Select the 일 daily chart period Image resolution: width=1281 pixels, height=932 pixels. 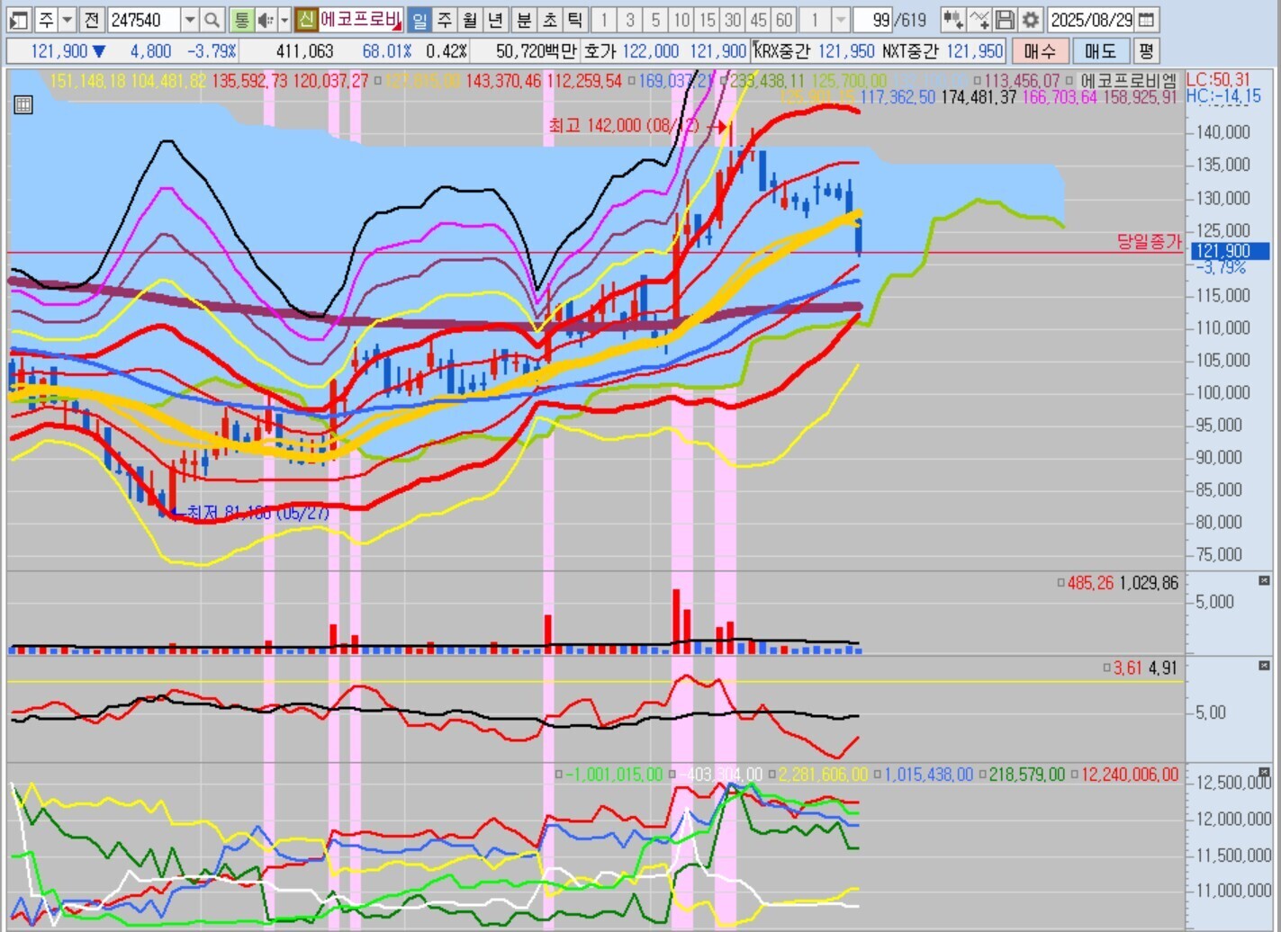[x=419, y=20]
